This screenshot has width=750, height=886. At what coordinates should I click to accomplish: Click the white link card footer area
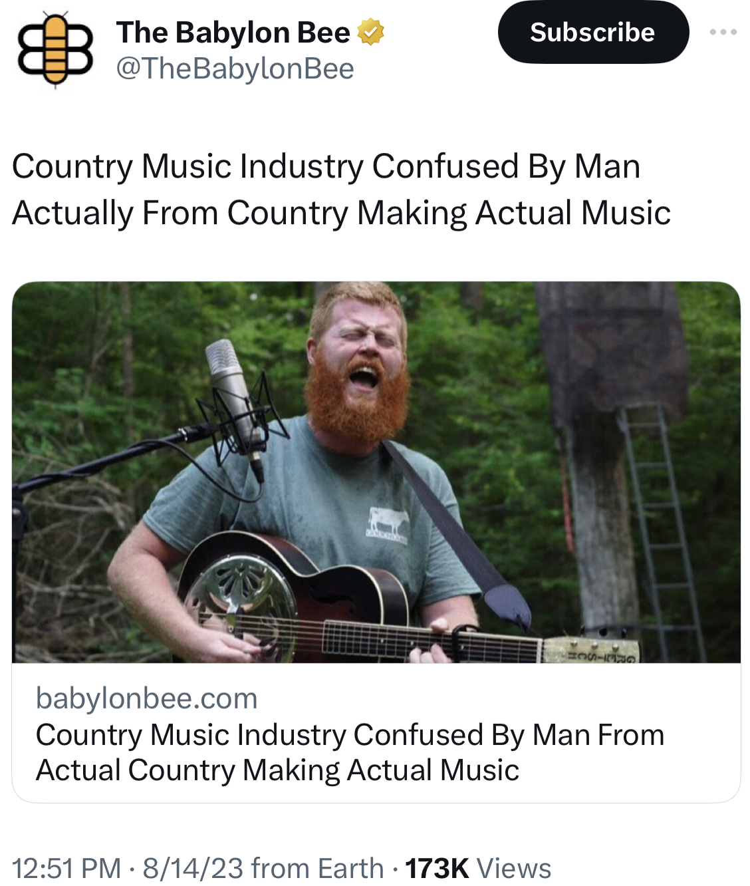click(x=376, y=733)
